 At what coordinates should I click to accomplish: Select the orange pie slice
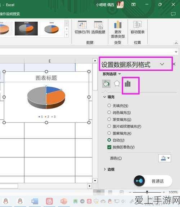click(x=56, y=98)
